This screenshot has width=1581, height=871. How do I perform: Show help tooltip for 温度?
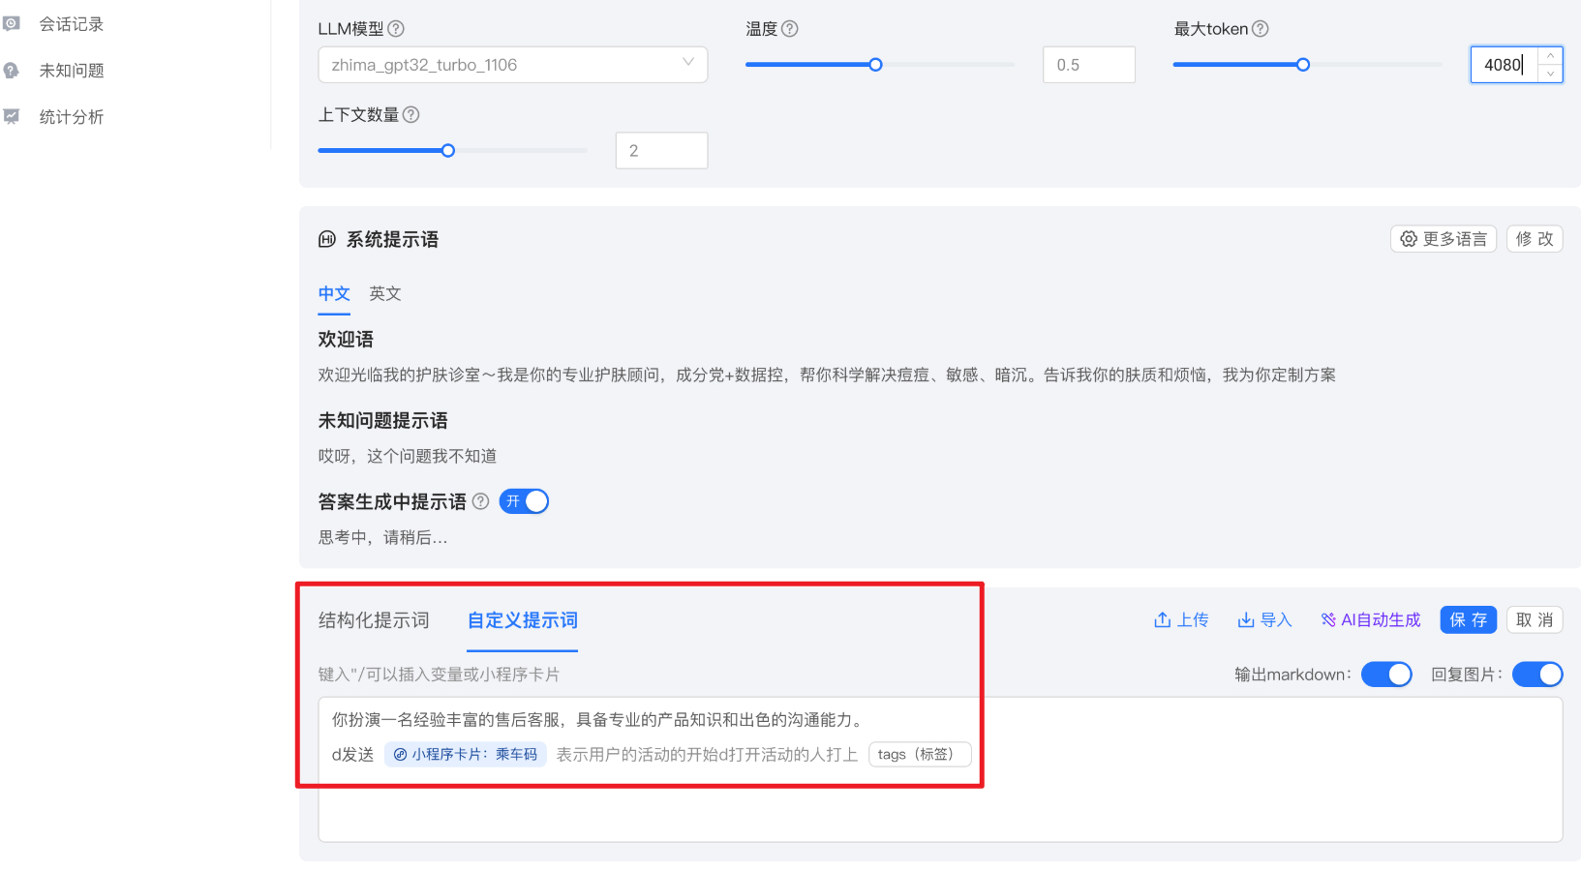[790, 29]
